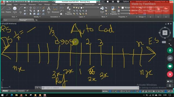Click the recorder stop button
This screenshot has width=174, height=97.
click(x=108, y=2)
